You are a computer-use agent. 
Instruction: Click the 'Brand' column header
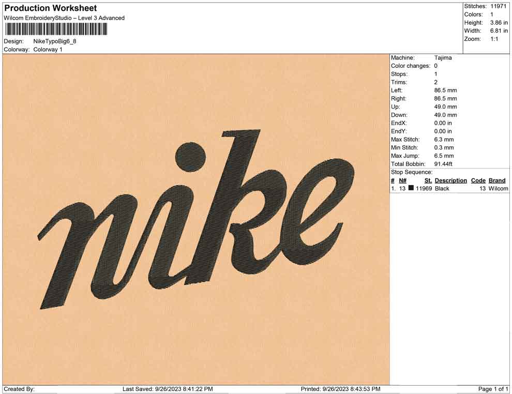[497, 180]
